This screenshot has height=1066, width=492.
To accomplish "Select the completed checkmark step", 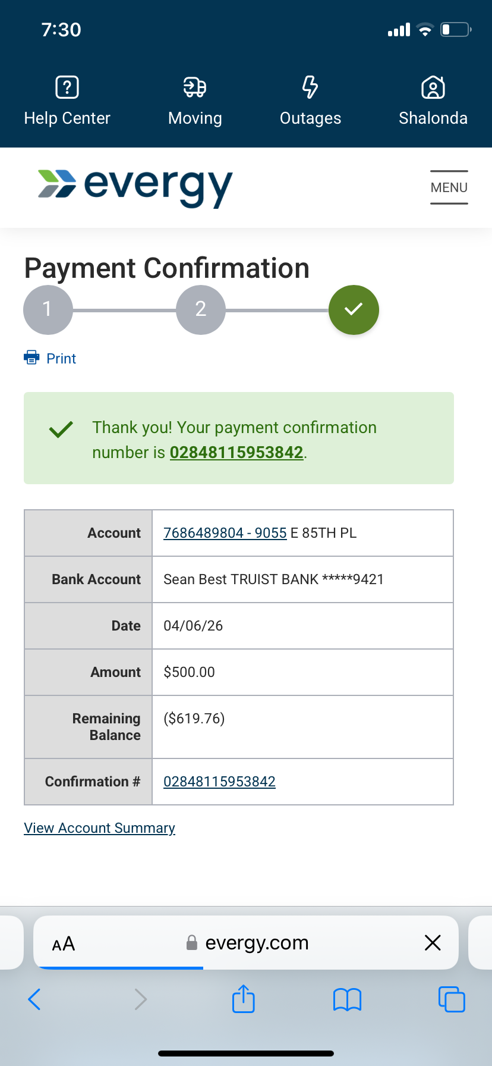I will (x=354, y=310).
